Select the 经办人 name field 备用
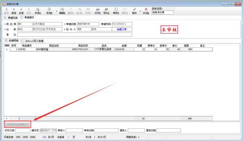The height and width of the screenshot is (141, 243). (x=101, y=29)
